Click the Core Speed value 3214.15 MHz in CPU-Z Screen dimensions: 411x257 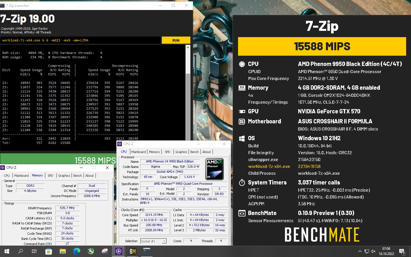pyautogui.click(x=154, y=215)
